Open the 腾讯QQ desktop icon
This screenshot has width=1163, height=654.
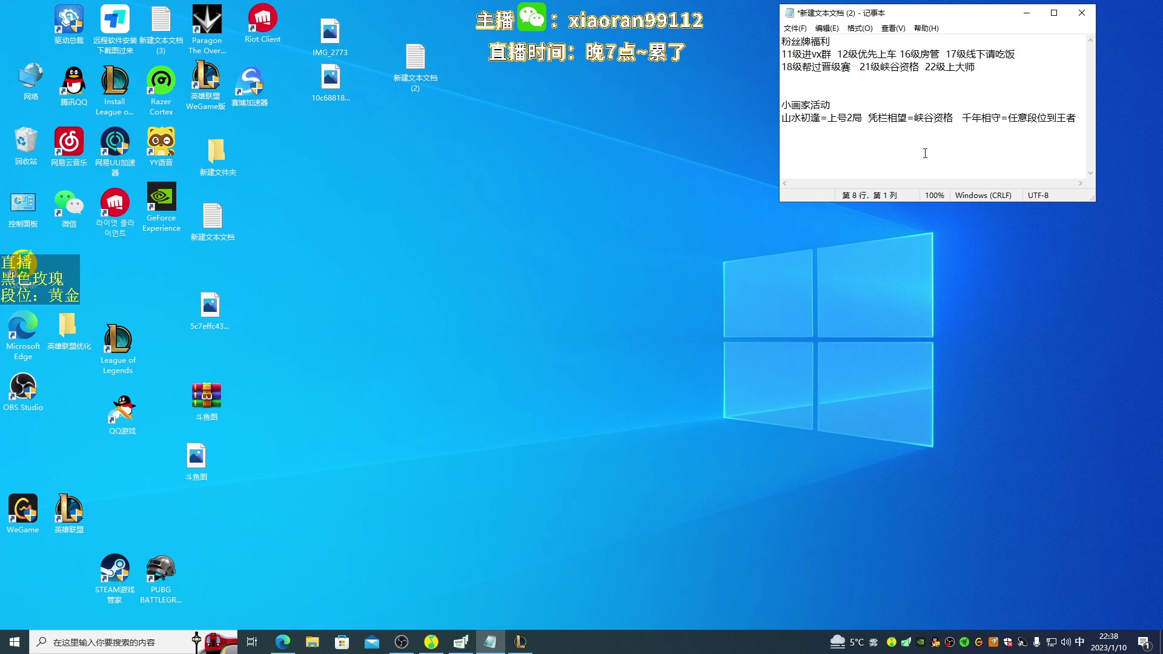(74, 82)
